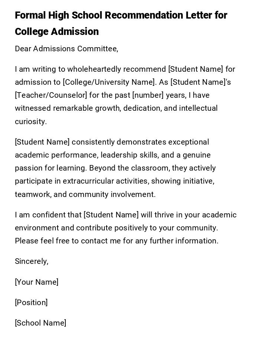Click the letter title heading
The width and height of the screenshot is (260, 346).
[x=121, y=16]
